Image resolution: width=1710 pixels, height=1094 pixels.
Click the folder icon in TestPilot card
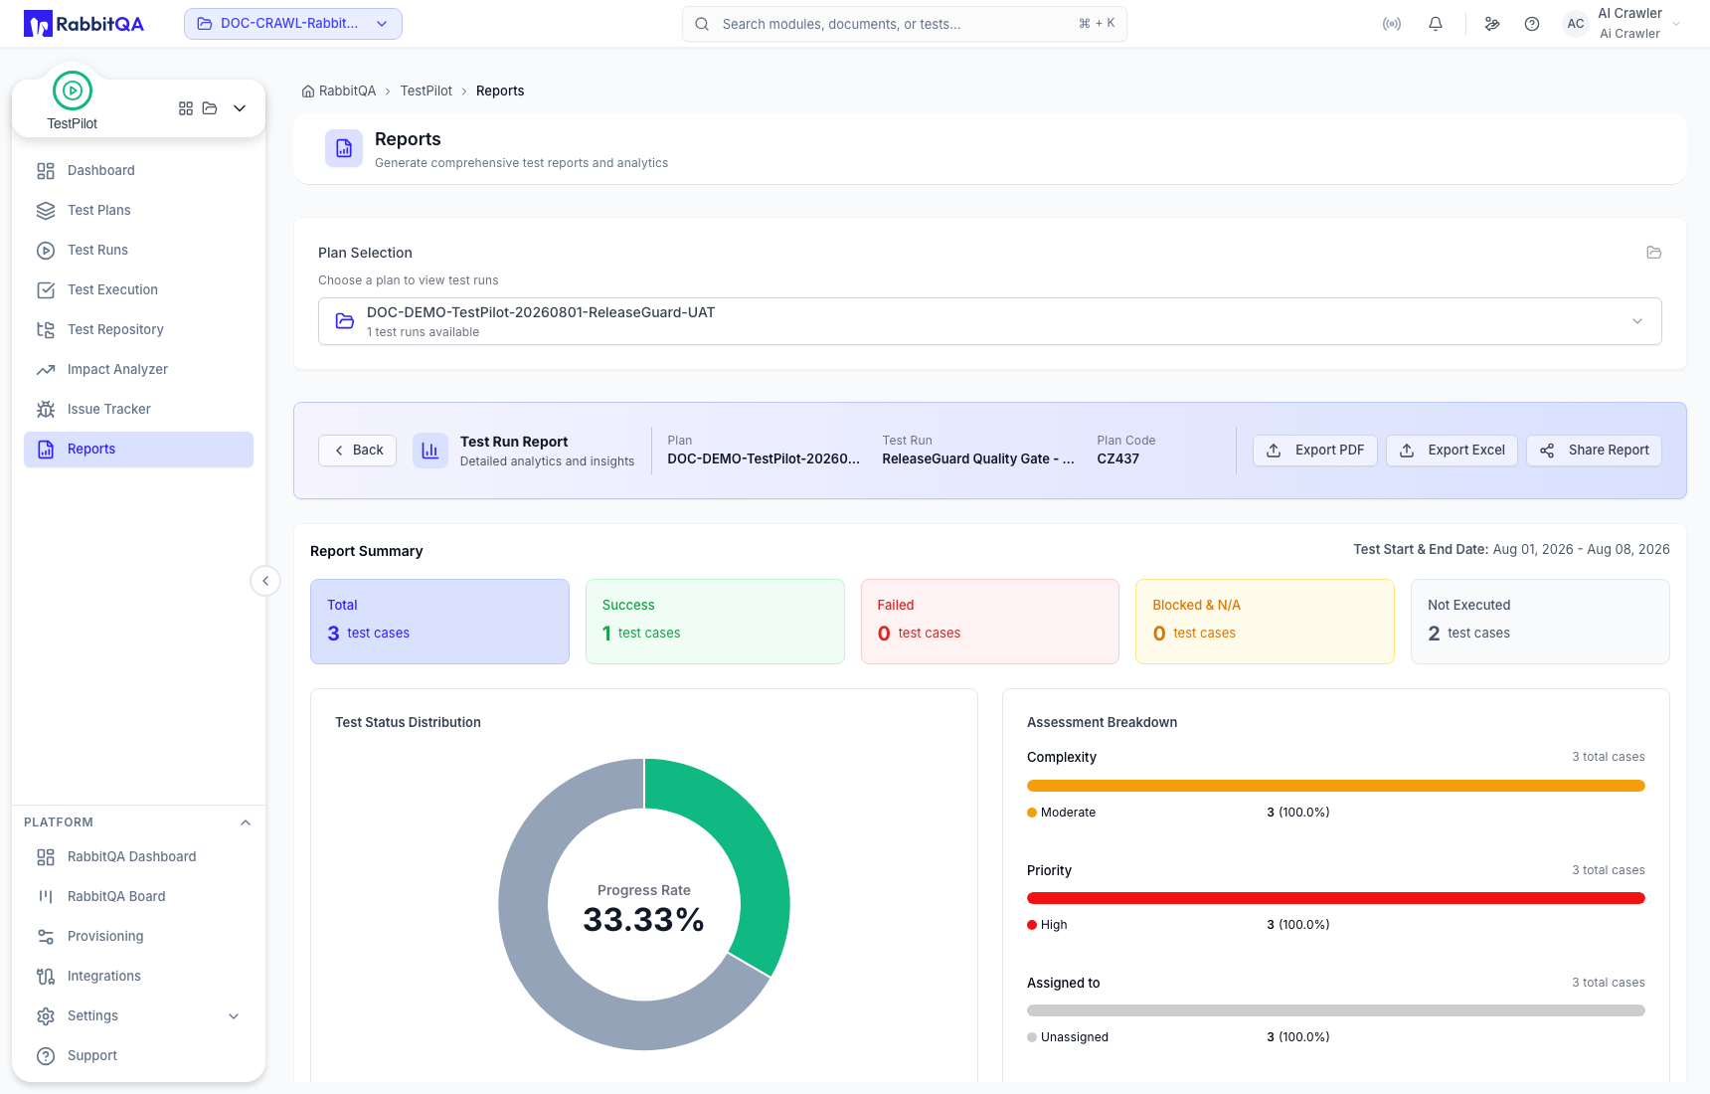tap(210, 108)
